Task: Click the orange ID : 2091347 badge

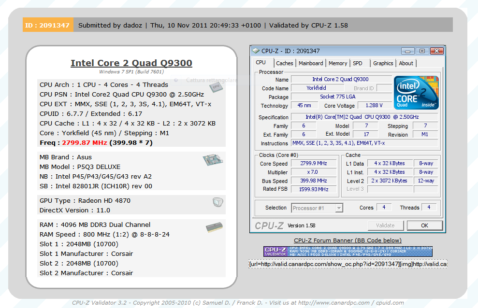Action: 48,25
